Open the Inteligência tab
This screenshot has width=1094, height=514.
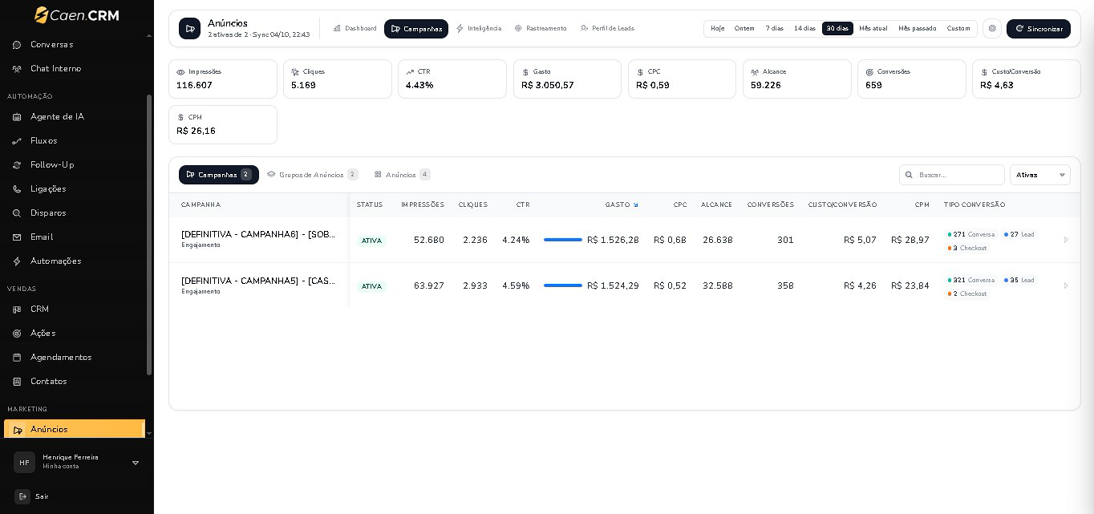(478, 29)
